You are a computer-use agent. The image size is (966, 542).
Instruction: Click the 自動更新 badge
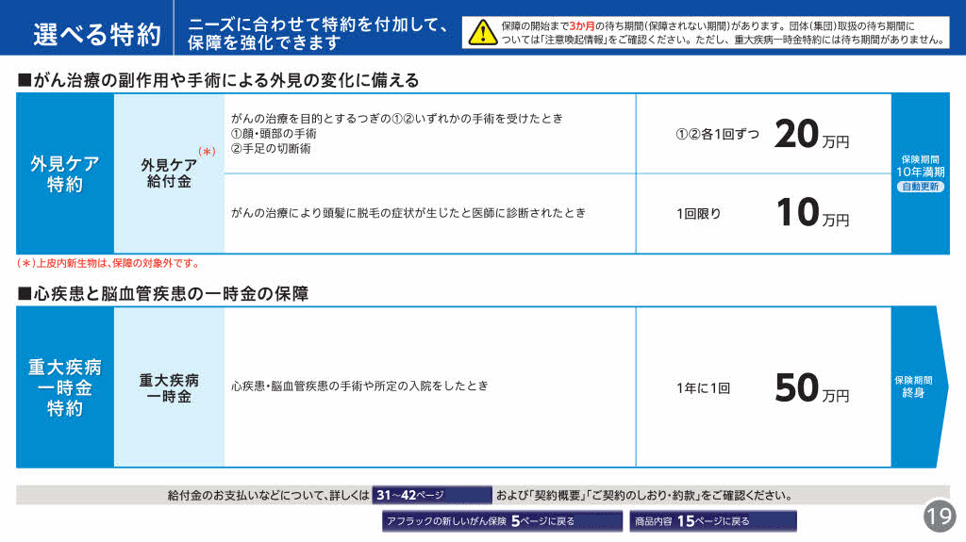920,187
